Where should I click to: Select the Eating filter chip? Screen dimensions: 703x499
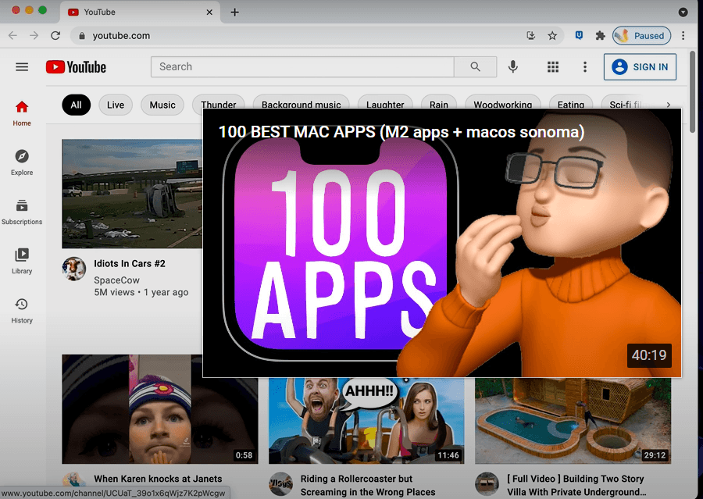pos(571,102)
